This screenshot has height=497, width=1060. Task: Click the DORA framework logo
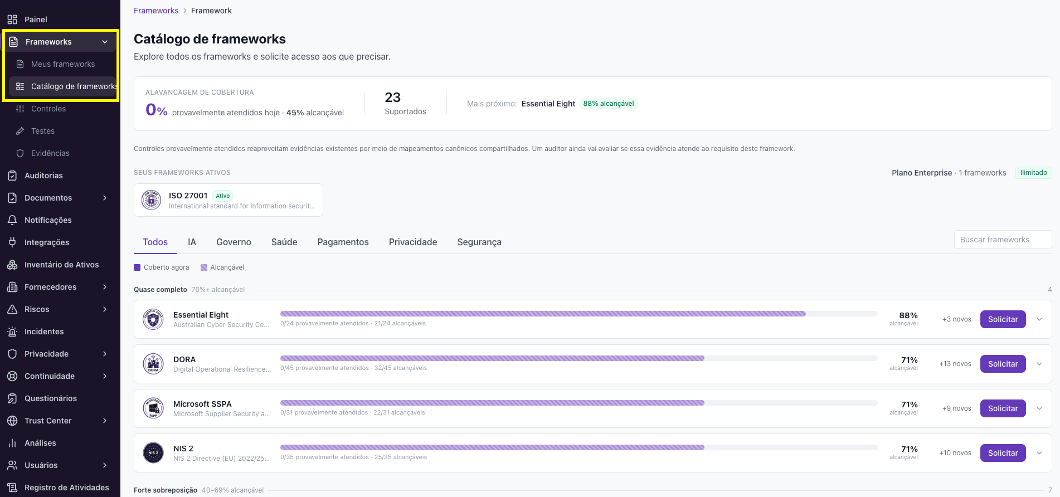[x=153, y=364]
